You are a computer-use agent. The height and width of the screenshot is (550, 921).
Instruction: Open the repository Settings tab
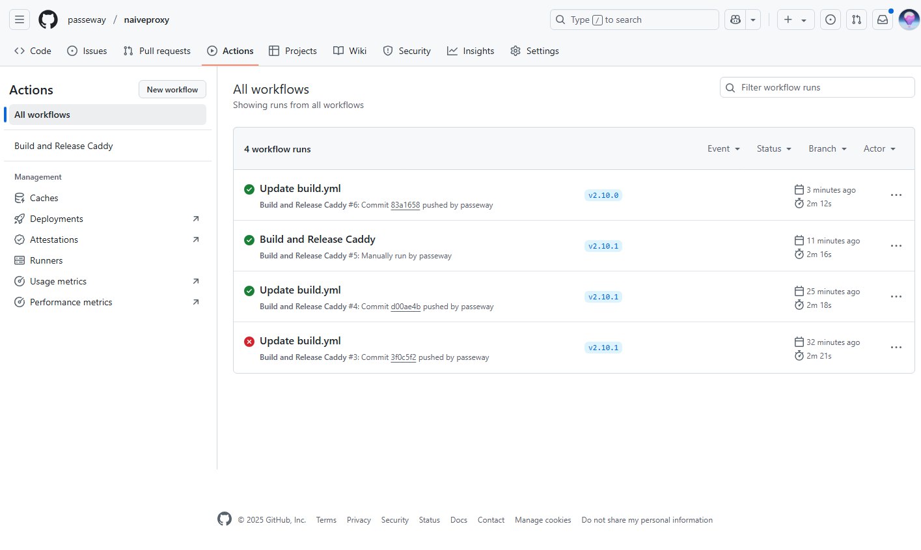pyautogui.click(x=534, y=51)
